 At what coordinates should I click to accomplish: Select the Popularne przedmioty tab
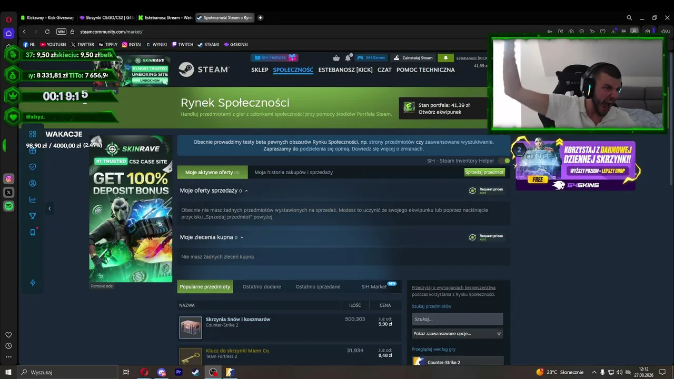click(205, 287)
